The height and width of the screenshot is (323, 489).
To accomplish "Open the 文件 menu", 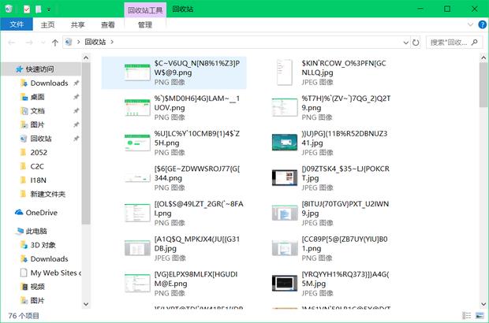I will pyautogui.click(x=17, y=25).
